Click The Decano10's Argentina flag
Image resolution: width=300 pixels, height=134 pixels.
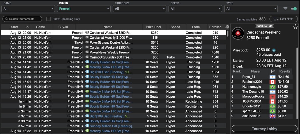273,92
